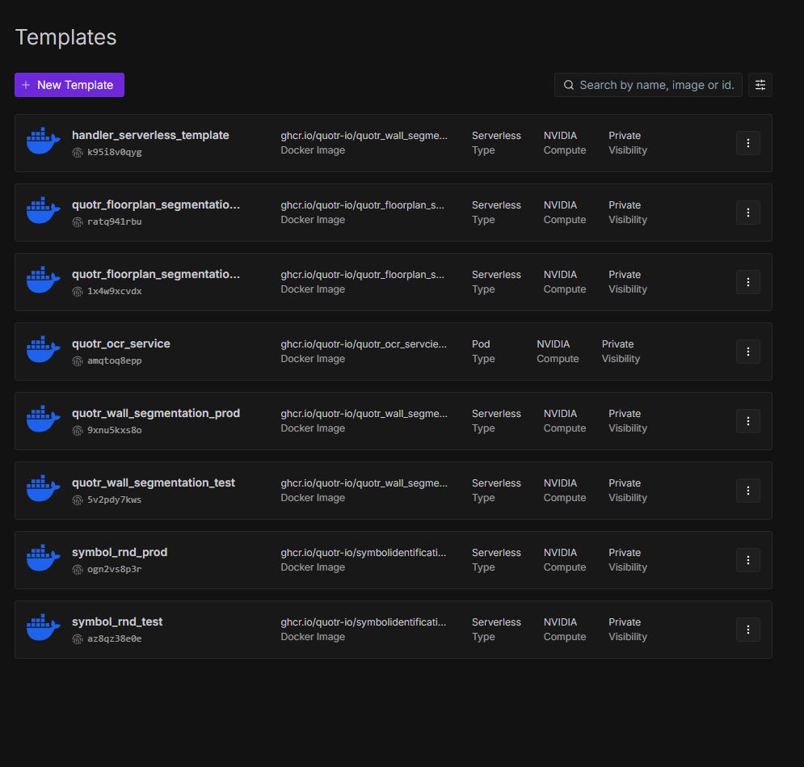Open options menu for symbol_rnd_test
Image resolution: width=804 pixels, height=767 pixels.
coord(747,630)
